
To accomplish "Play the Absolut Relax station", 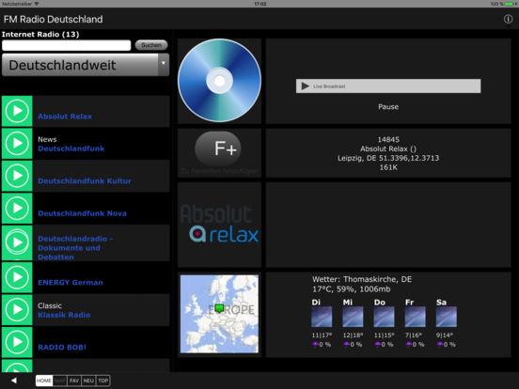I will tap(17, 111).
